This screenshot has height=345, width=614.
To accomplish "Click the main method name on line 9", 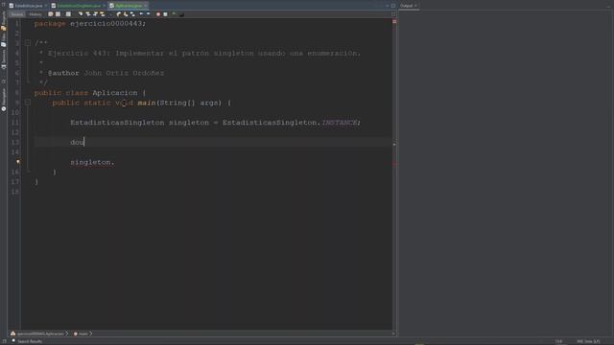I will [147, 103].
